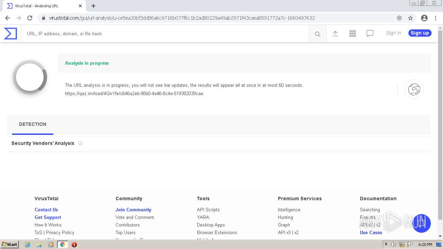Screen dimensions: 443x249
Task: Close the VirusTotal tab
Action: 80,6
